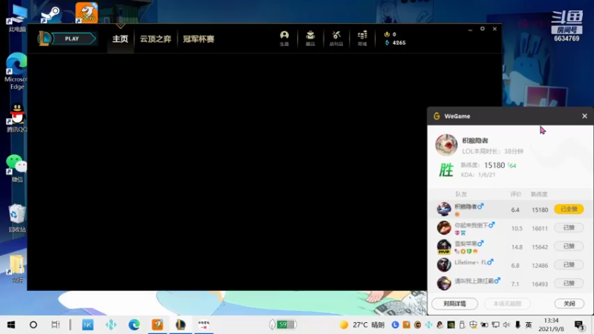Screen dimensions: 594x334
Task: Click 已赞 button for Lifetime、FL
Action: point(569,265)
